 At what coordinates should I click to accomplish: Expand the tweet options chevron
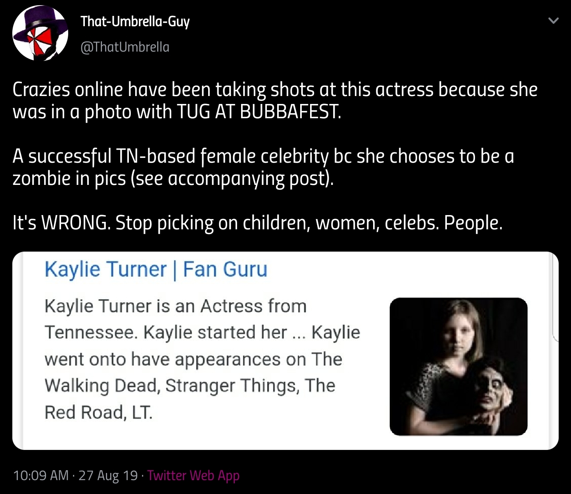tap(553, 20)
